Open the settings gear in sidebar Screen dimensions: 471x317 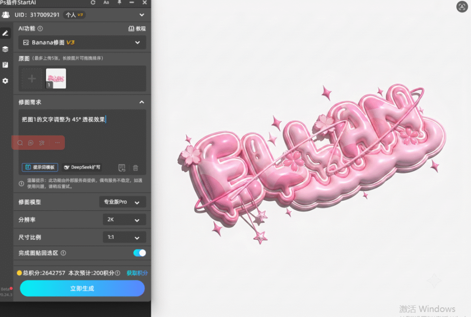point(6,81)
